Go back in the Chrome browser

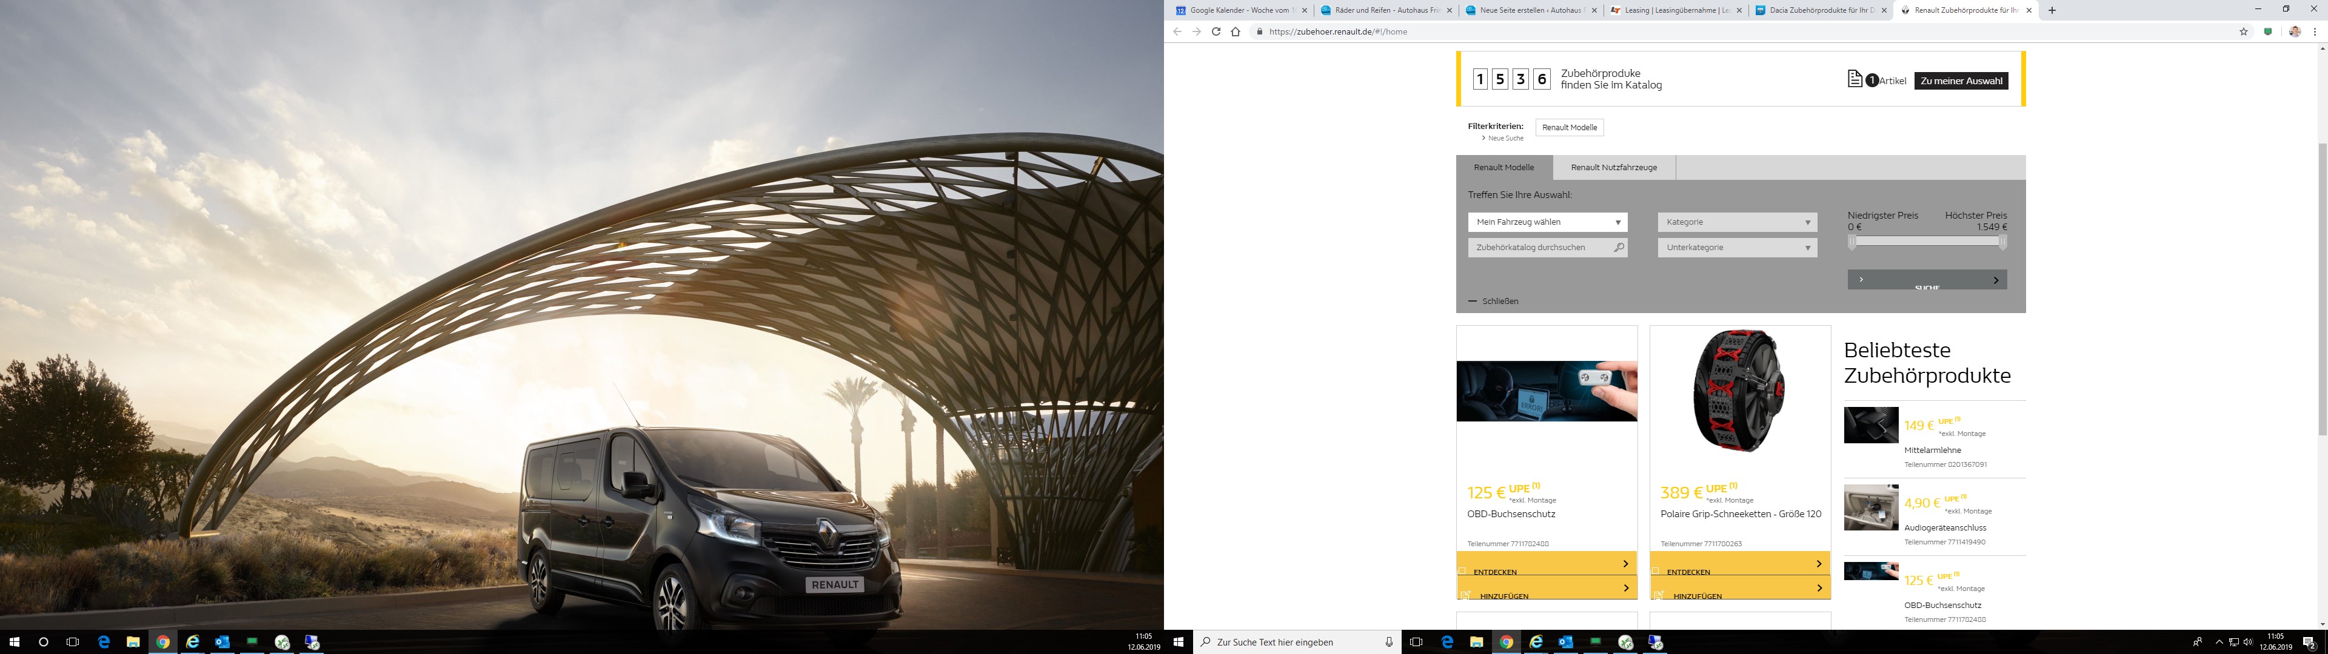(1177, 31)
